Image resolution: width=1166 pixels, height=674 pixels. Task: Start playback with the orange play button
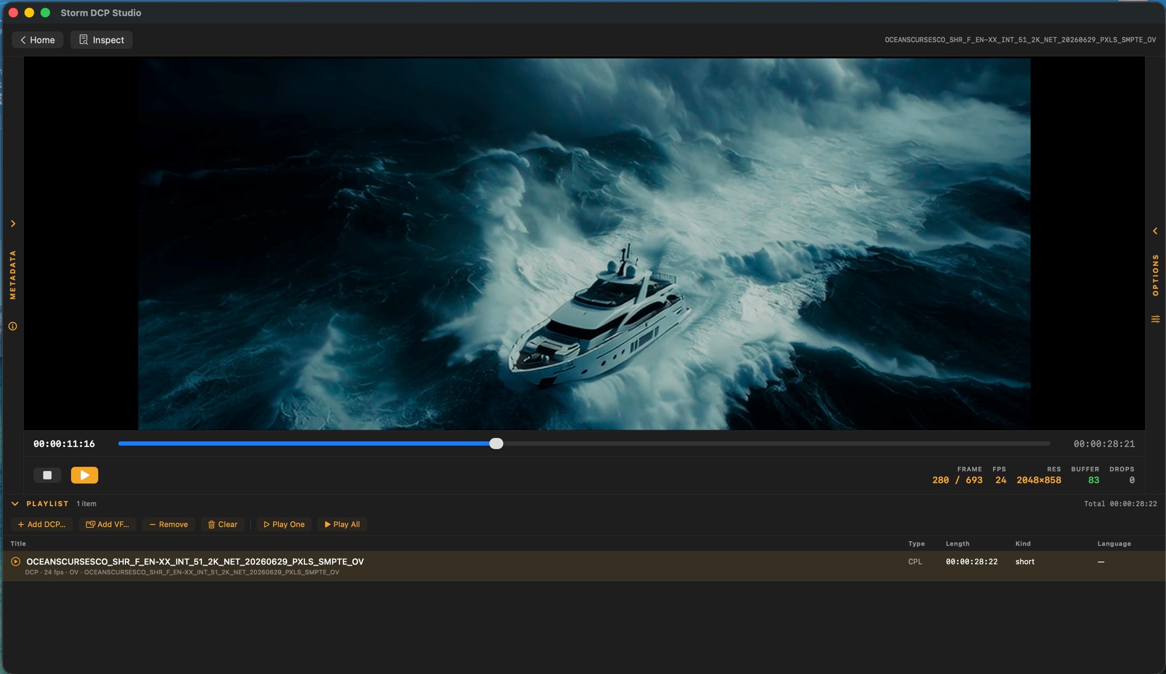[85, 475]
